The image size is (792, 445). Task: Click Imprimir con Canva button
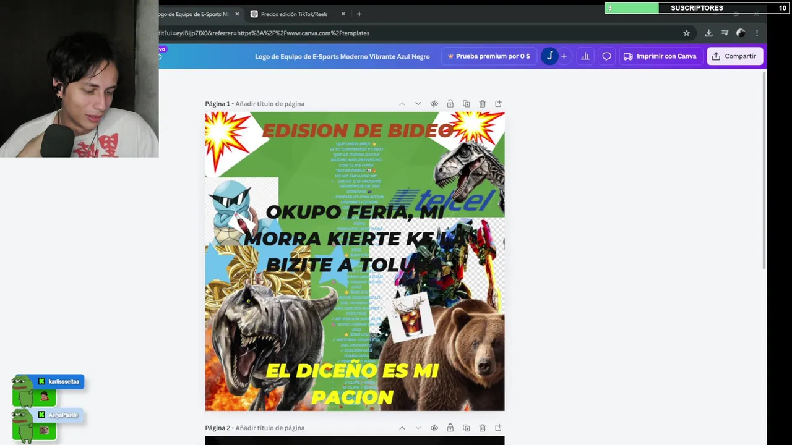(660, 56)
